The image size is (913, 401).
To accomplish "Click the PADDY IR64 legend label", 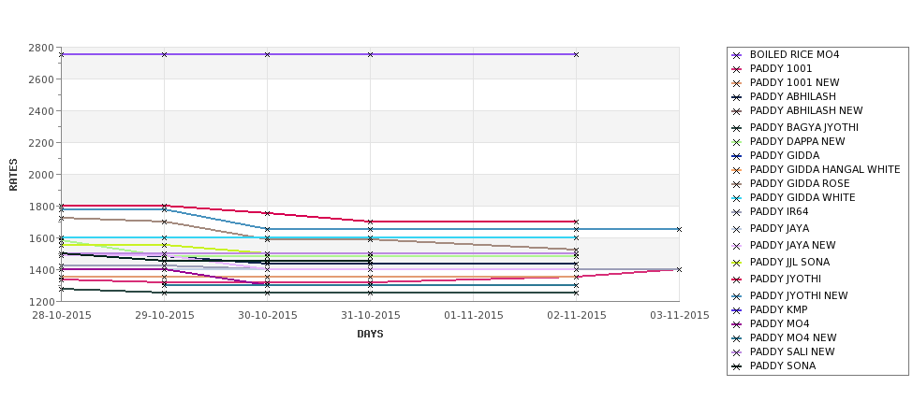I will click(x=778, y=211).
